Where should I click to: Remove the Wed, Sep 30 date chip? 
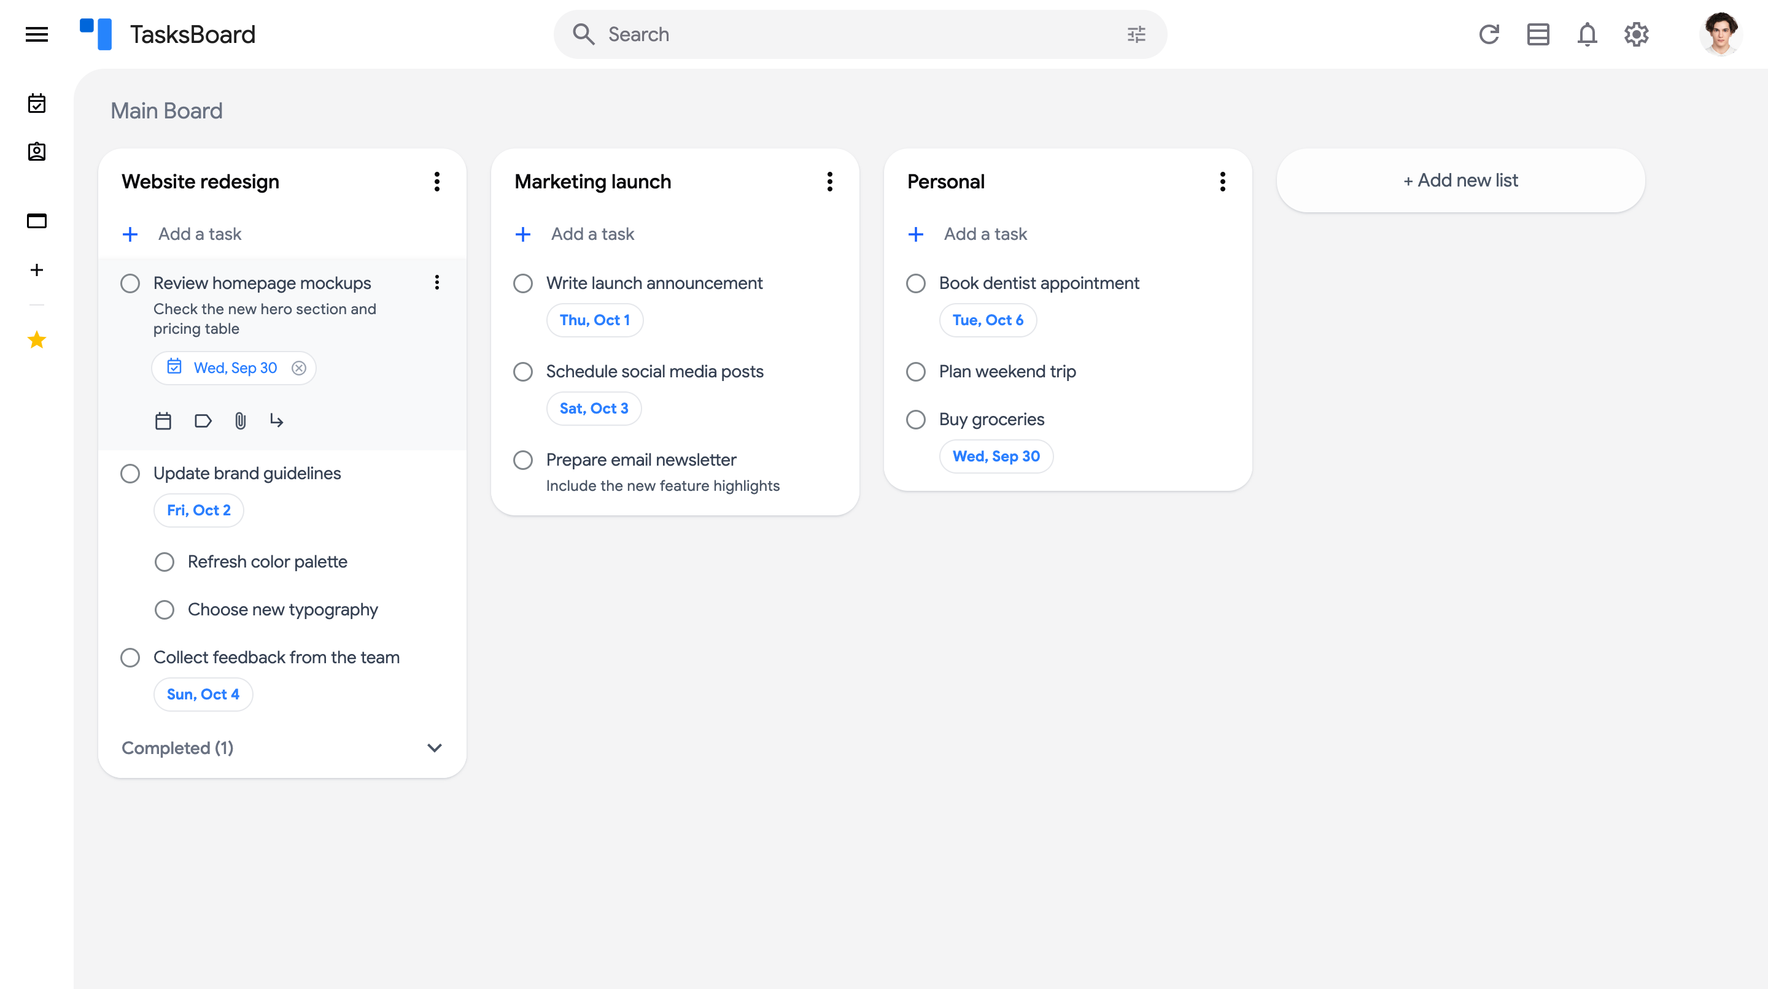tap(298, 368)
